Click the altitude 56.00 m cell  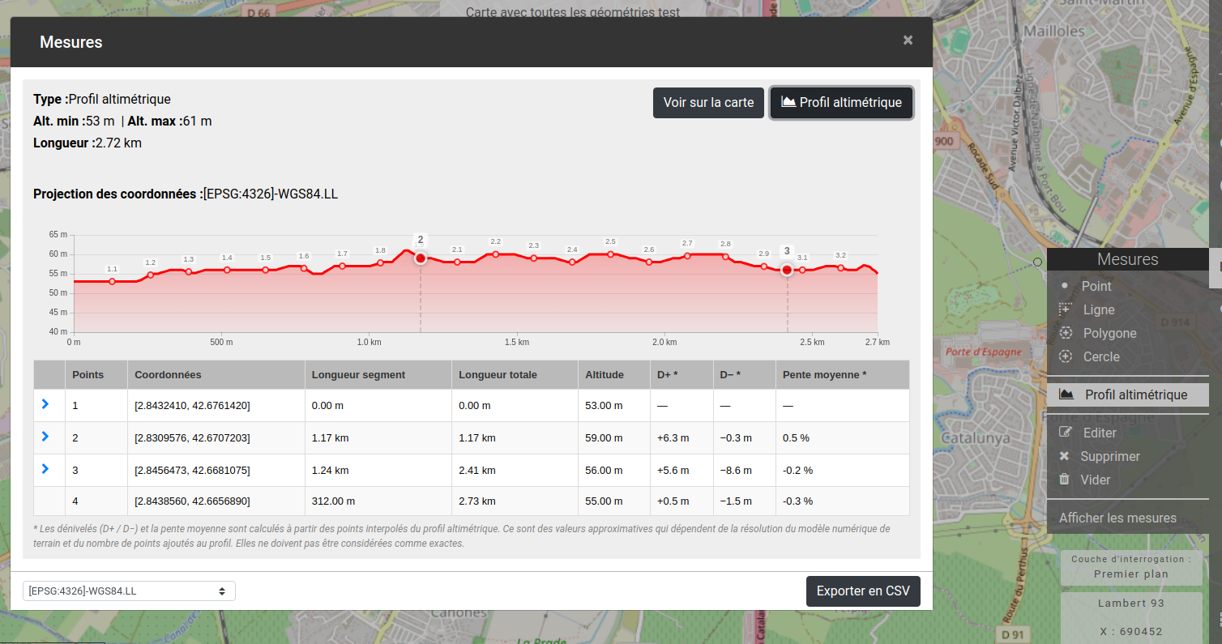tap(614, 470)
